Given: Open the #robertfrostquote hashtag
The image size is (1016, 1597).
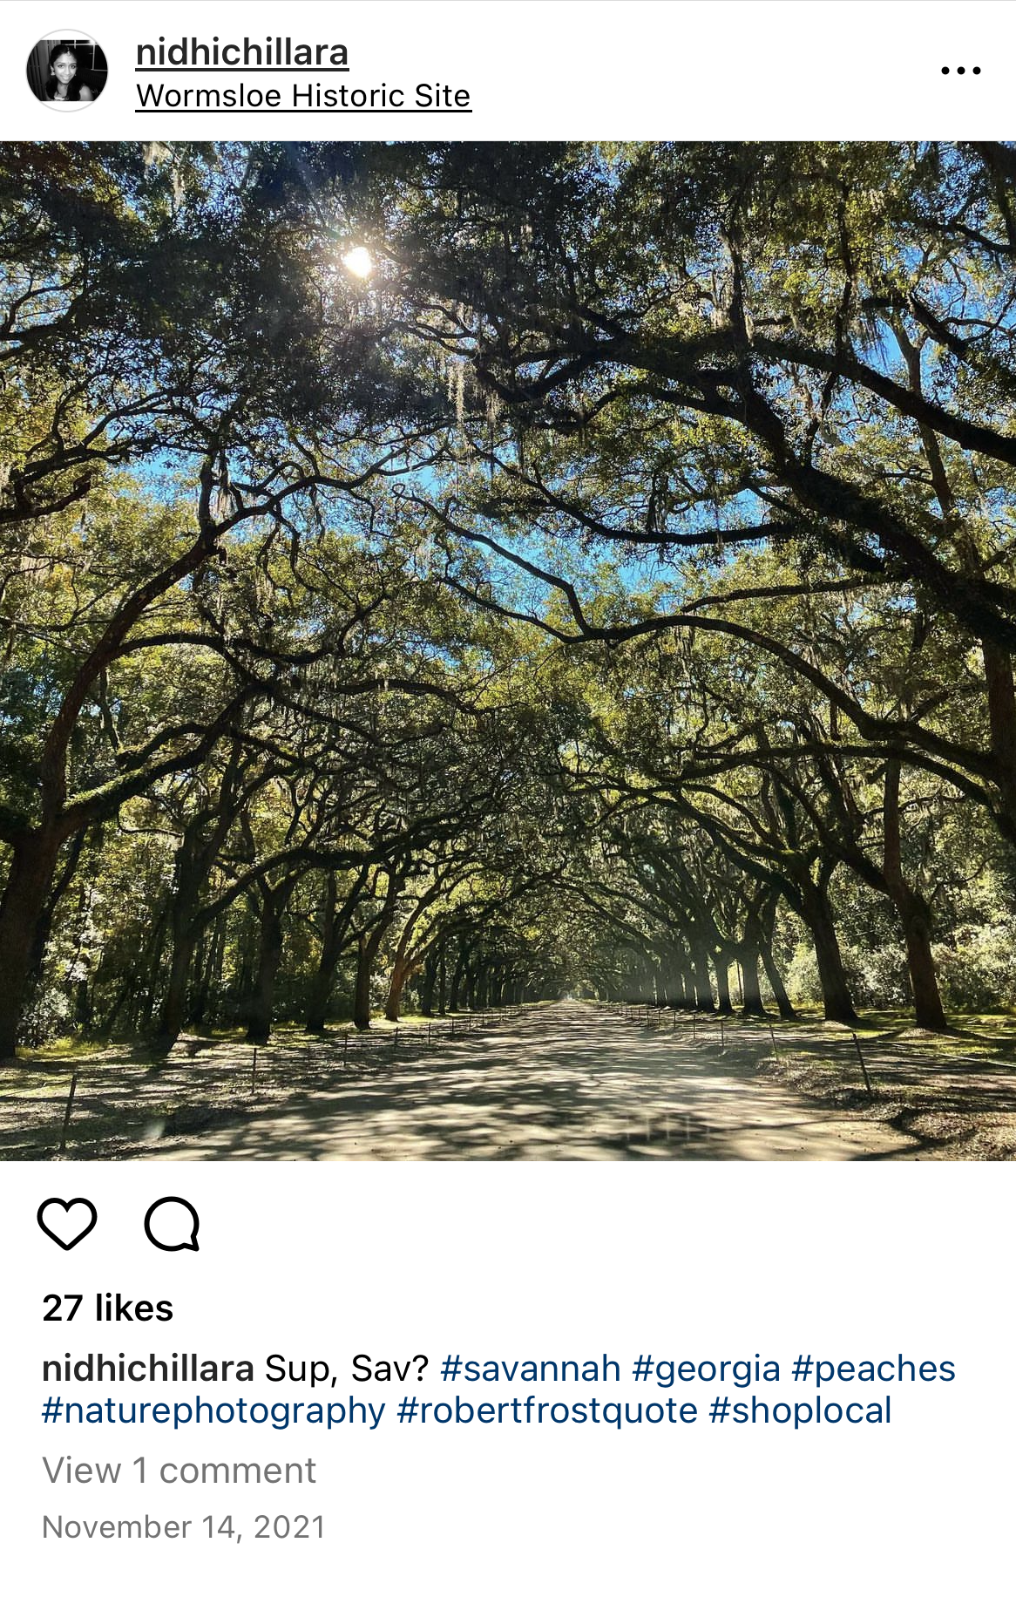Looking at the screenshot, I should pos(547,1410).
